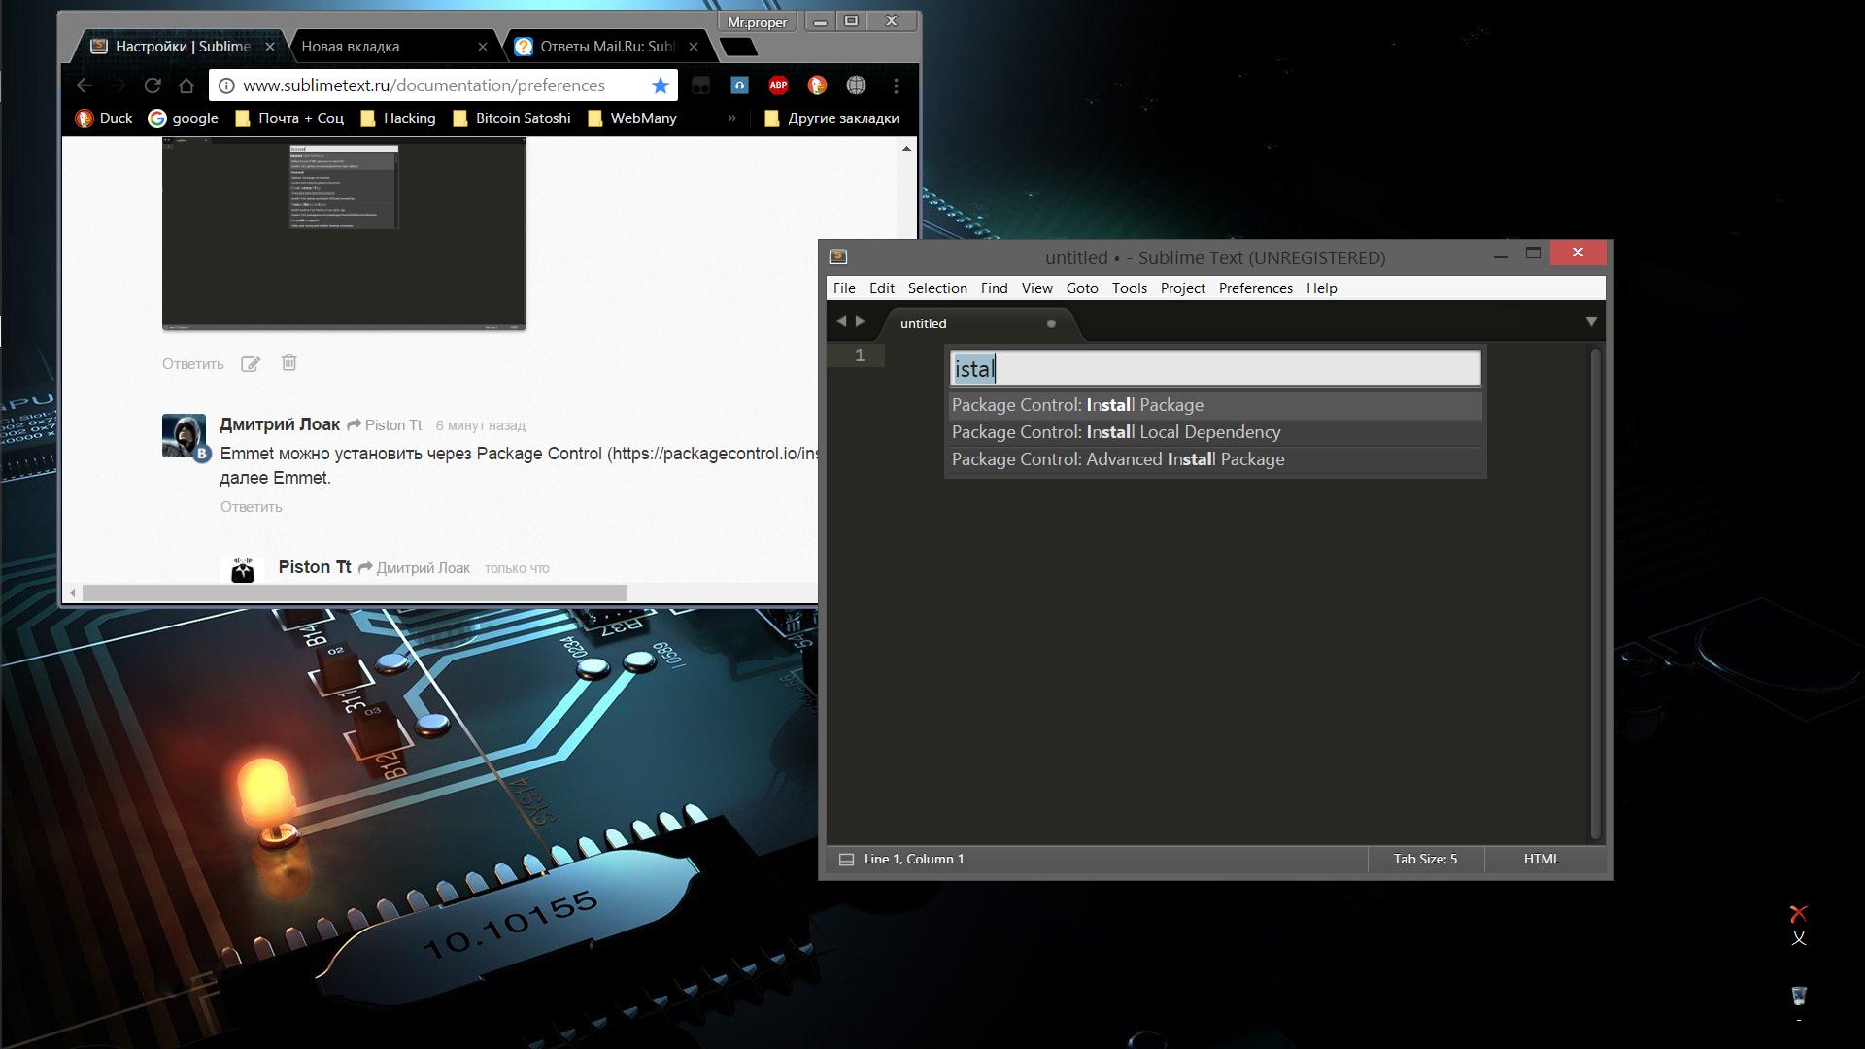Switch to Новая вкладка tab

[x=389, y=46]
